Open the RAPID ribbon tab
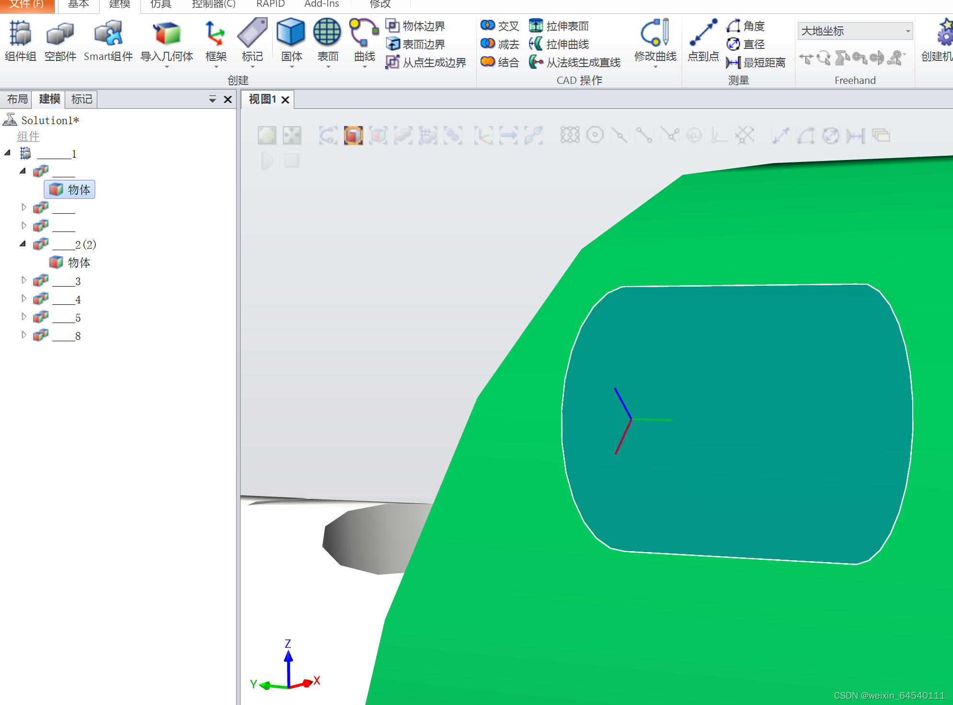 pos(270,4)
